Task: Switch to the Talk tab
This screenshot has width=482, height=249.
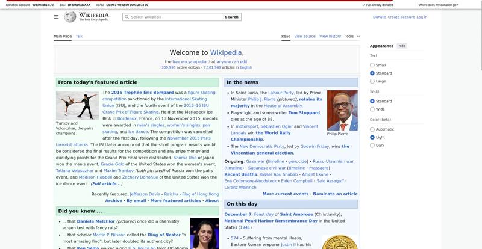Action: [x=79, y=36]
